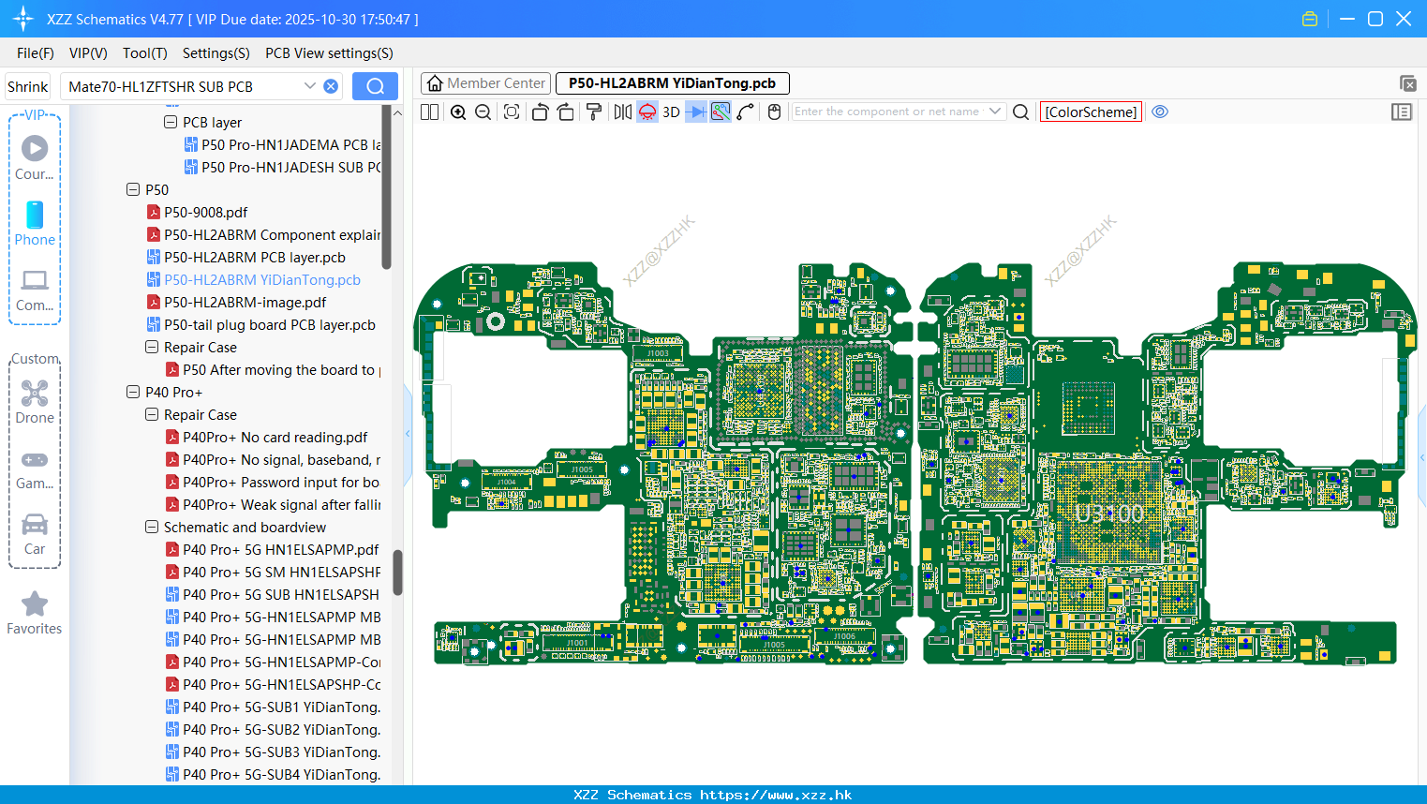Screen dimensions: 1427x804
Task: Fit the PCB board to the window
Action: click(512, 112)
